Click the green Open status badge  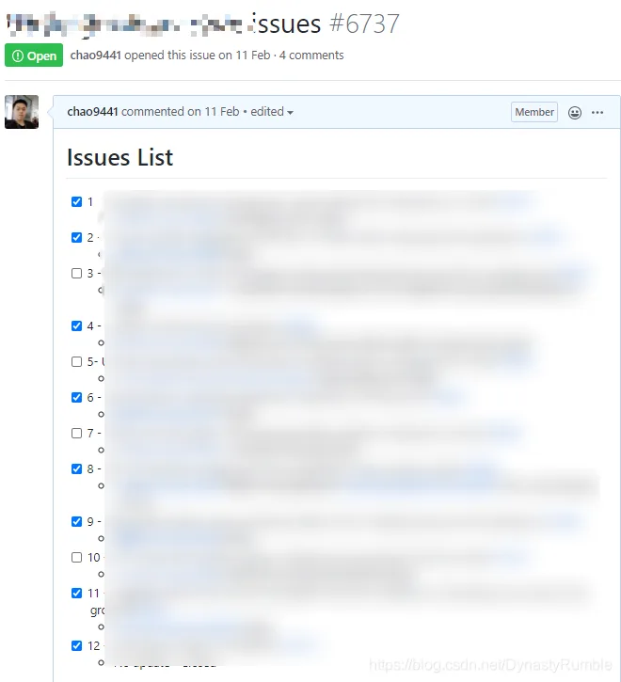click(x=34, y=56)
